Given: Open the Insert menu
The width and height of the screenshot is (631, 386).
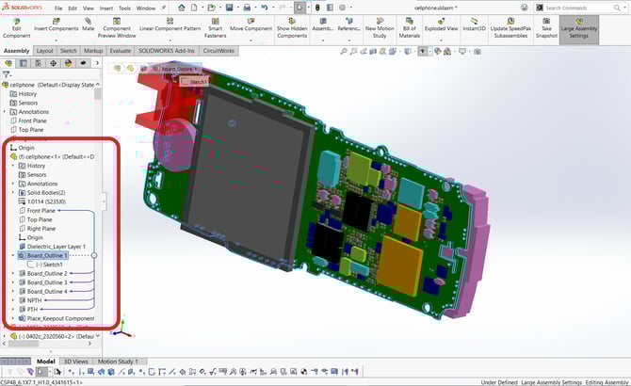Looking at the screenshot, I should click(106, 8).
